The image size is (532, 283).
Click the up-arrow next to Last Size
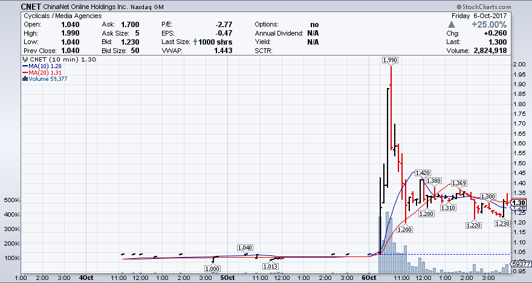tap(195, 42)
